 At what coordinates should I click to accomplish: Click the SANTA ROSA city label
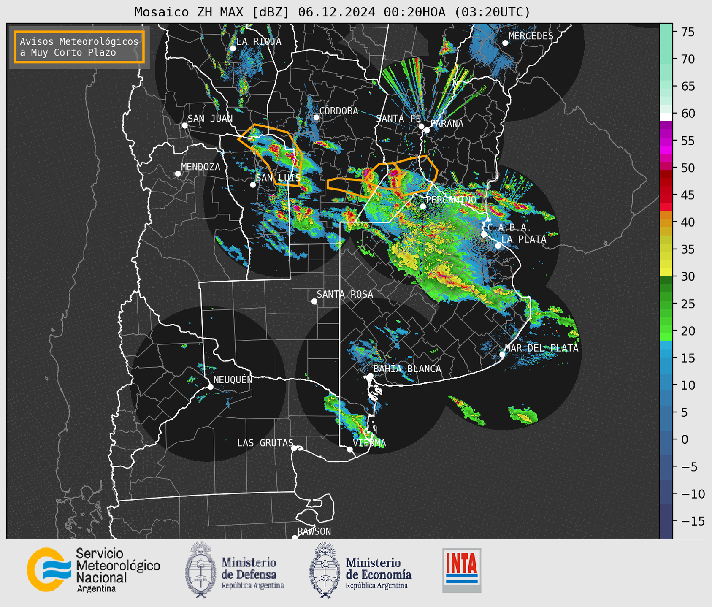click(x=345, y=294)
